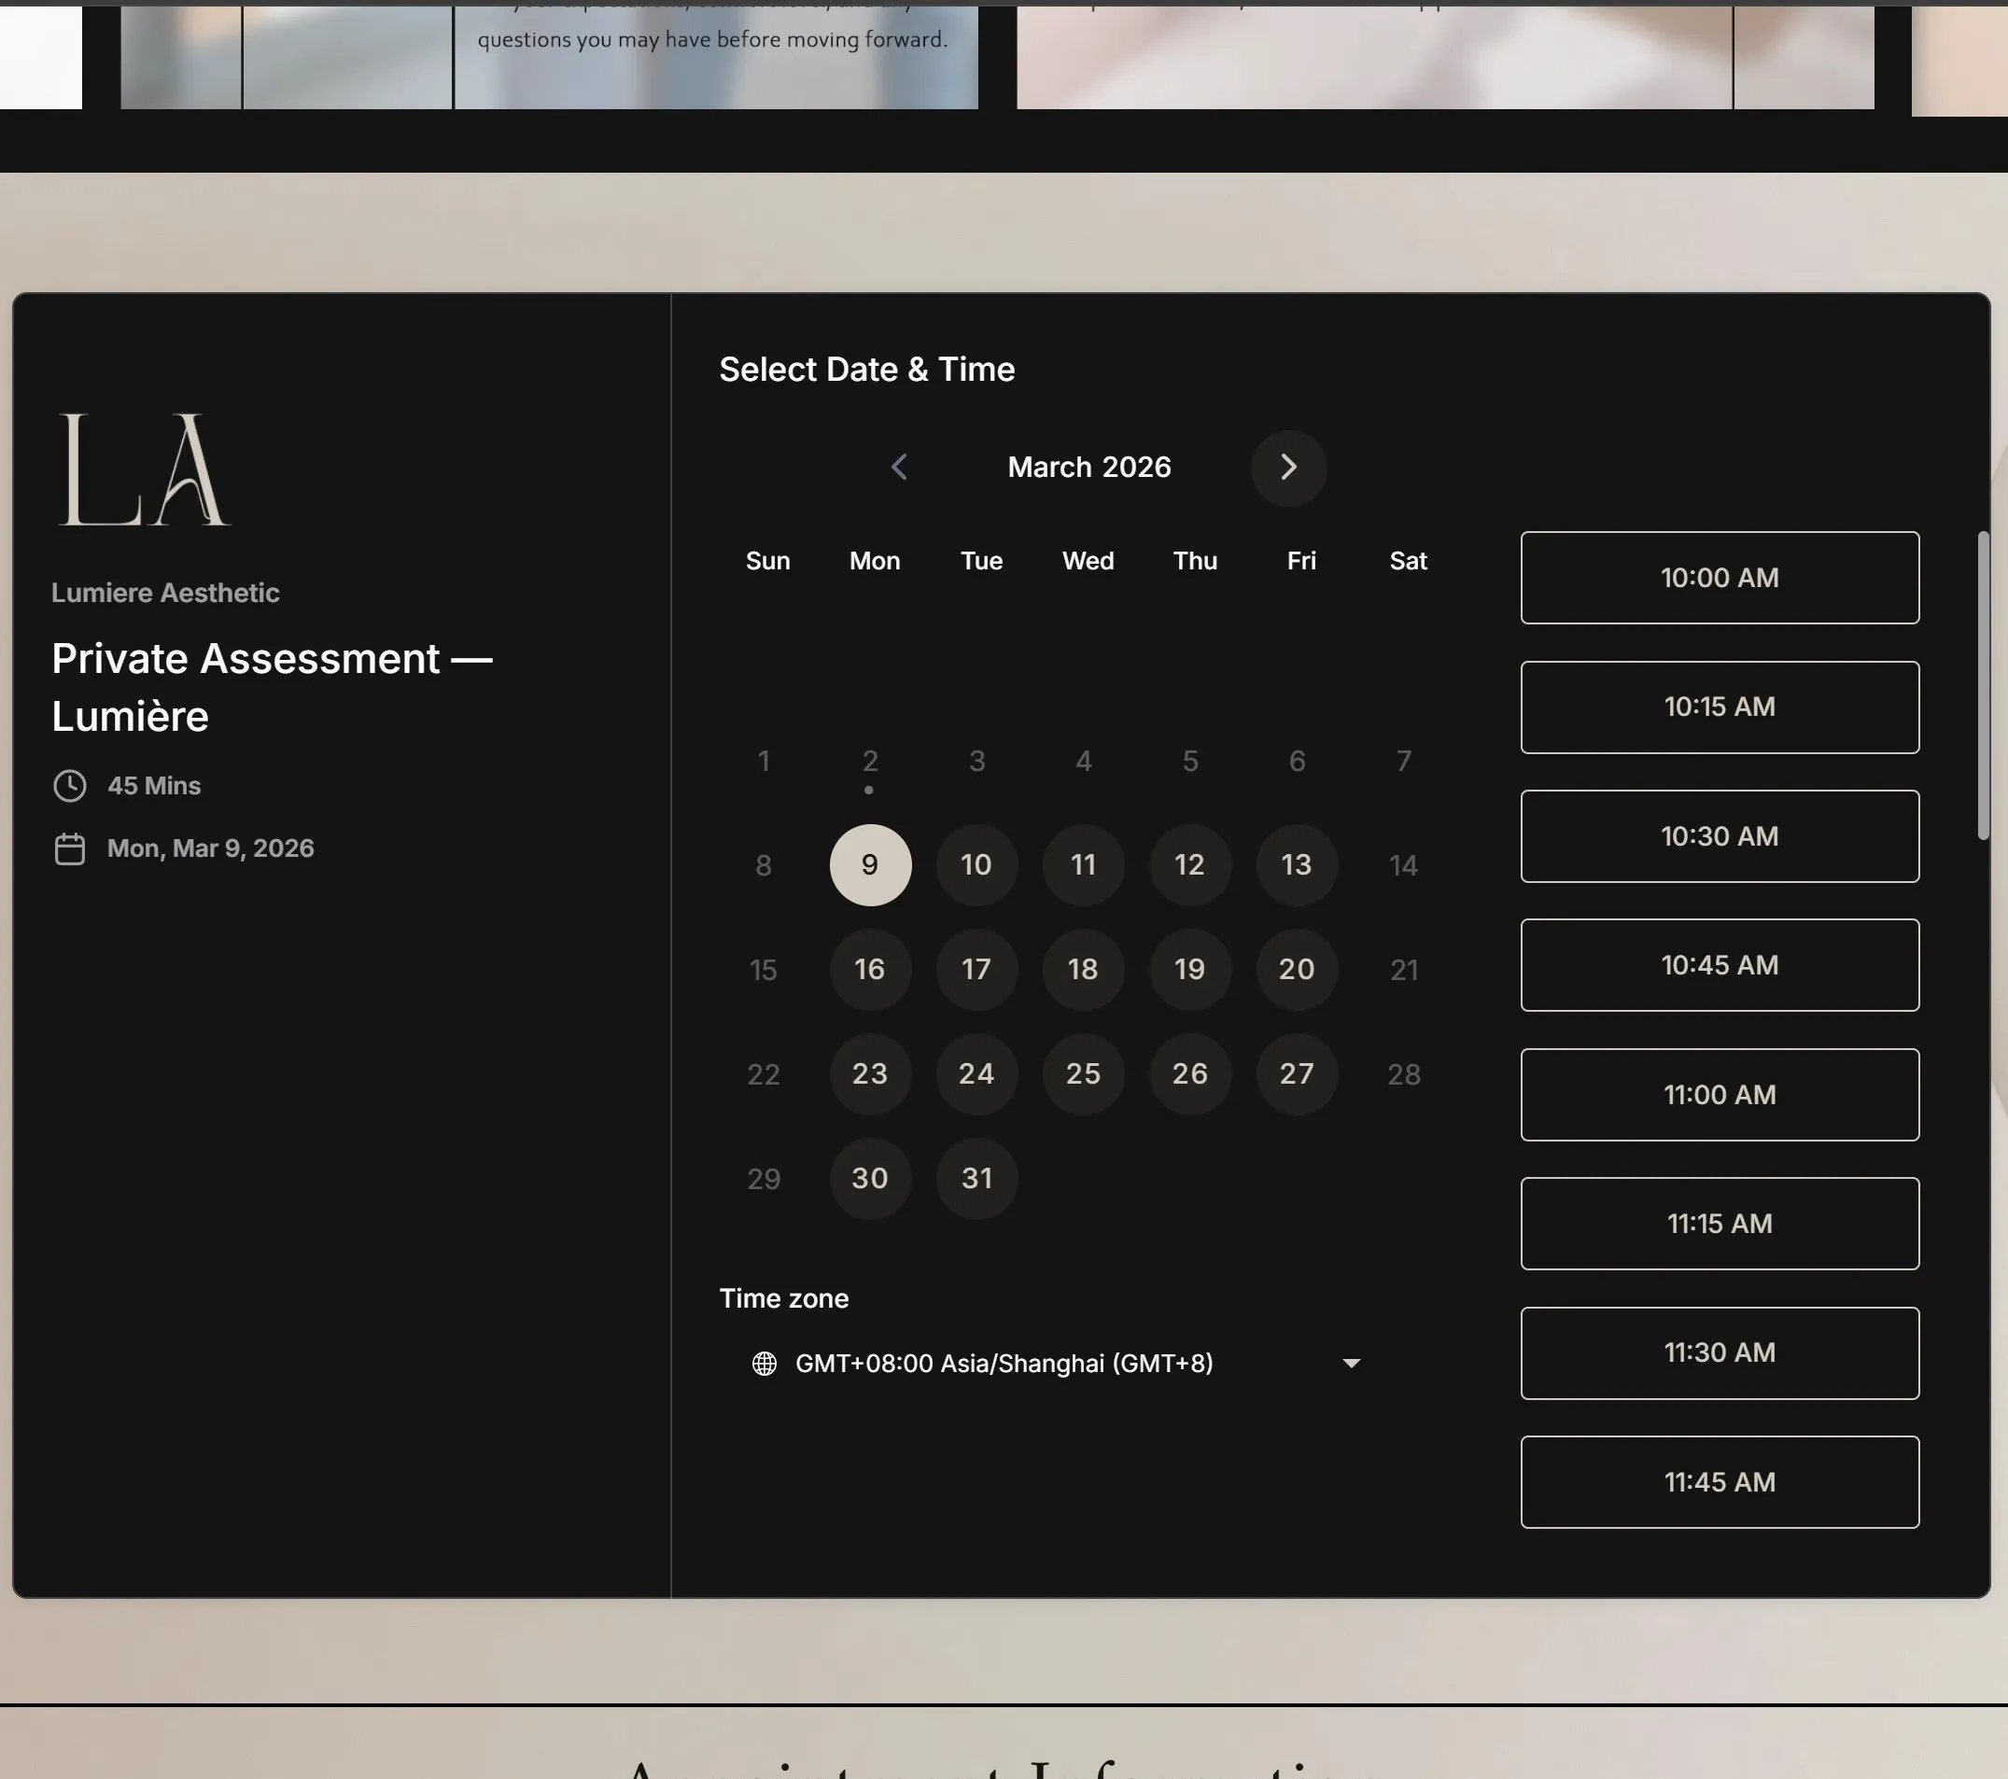Select the 11:45 AM time slot
This screenshot has width=2008, height=1779.
tap(1720, 1481)
